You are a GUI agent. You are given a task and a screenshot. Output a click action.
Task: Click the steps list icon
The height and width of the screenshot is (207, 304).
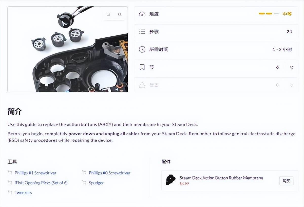(142, 32)
